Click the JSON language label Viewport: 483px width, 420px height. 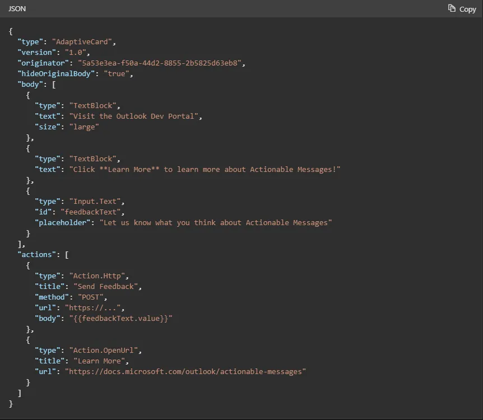[17, 8]
